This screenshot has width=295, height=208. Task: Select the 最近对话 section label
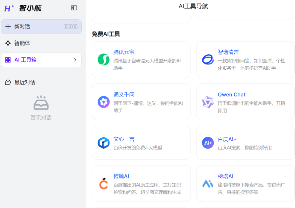click(25, 83)
